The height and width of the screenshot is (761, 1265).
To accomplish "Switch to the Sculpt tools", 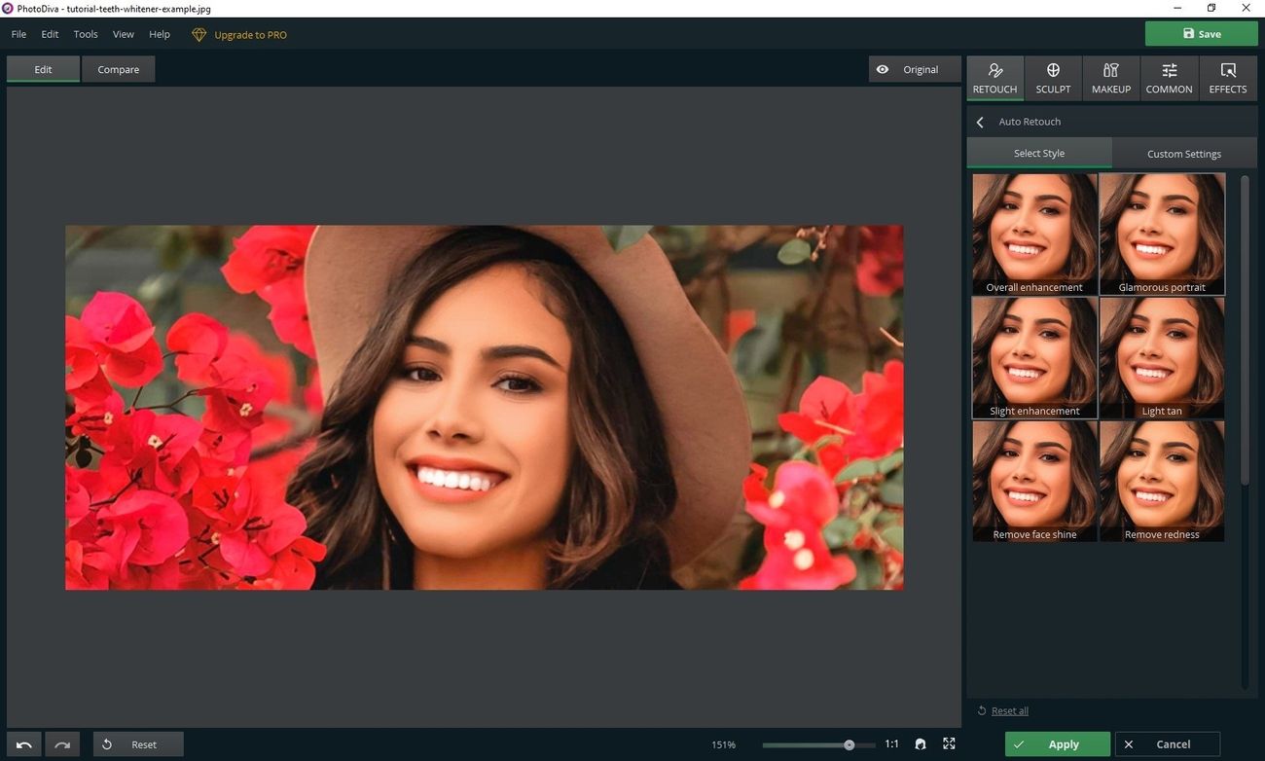I will [1053, 78].
